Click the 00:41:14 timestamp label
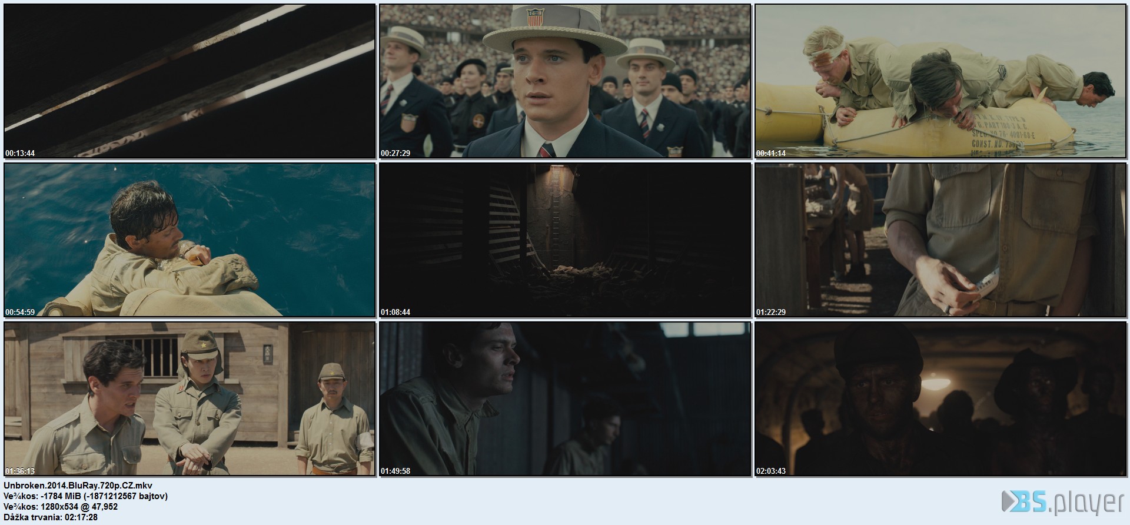This screenshot has width=1130, height=525. [771, 154]
